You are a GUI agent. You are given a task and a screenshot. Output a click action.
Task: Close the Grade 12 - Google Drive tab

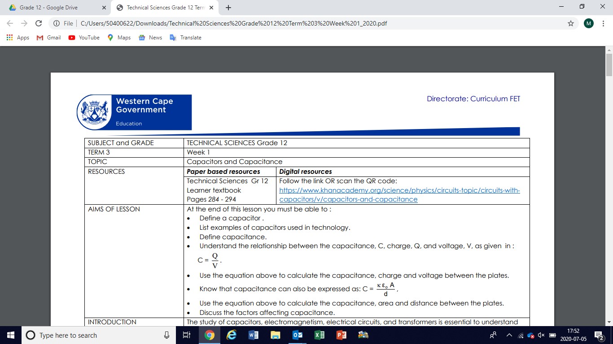(x=104, y=8)
